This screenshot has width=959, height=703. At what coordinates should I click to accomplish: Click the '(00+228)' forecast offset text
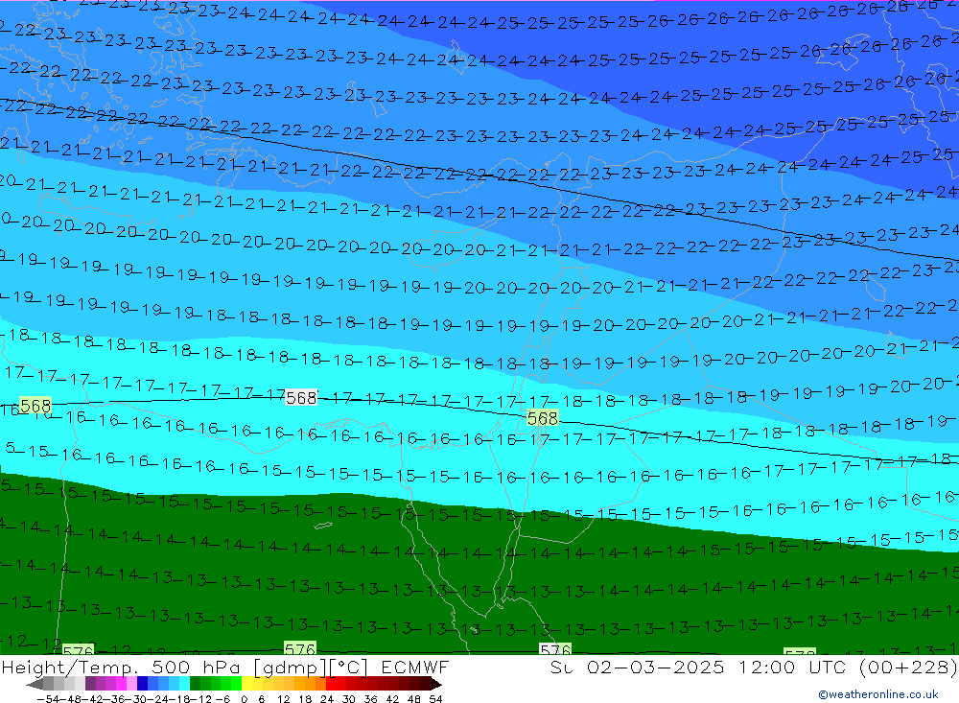click(x=907, y=667)
